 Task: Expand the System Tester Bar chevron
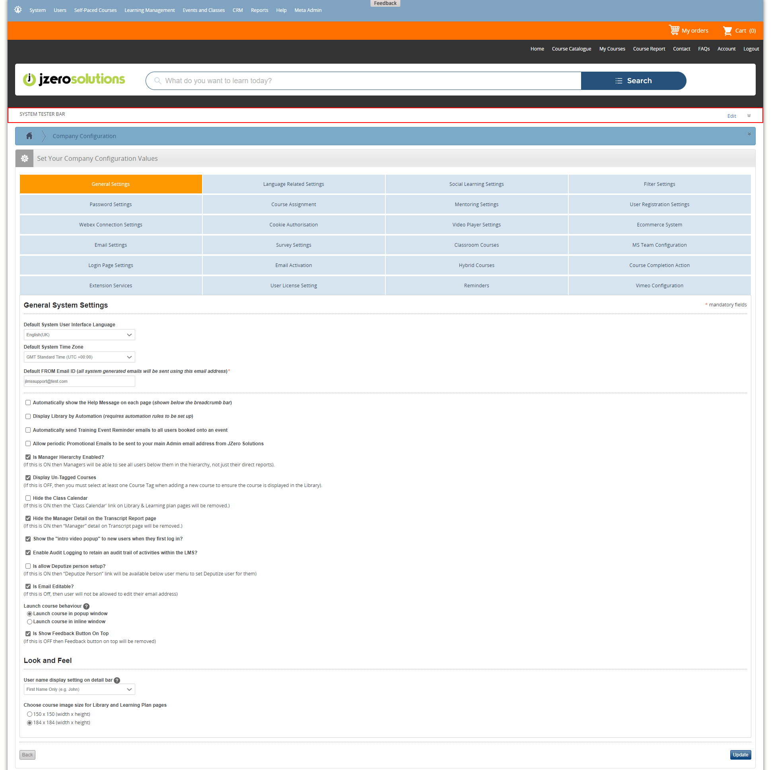749,115
